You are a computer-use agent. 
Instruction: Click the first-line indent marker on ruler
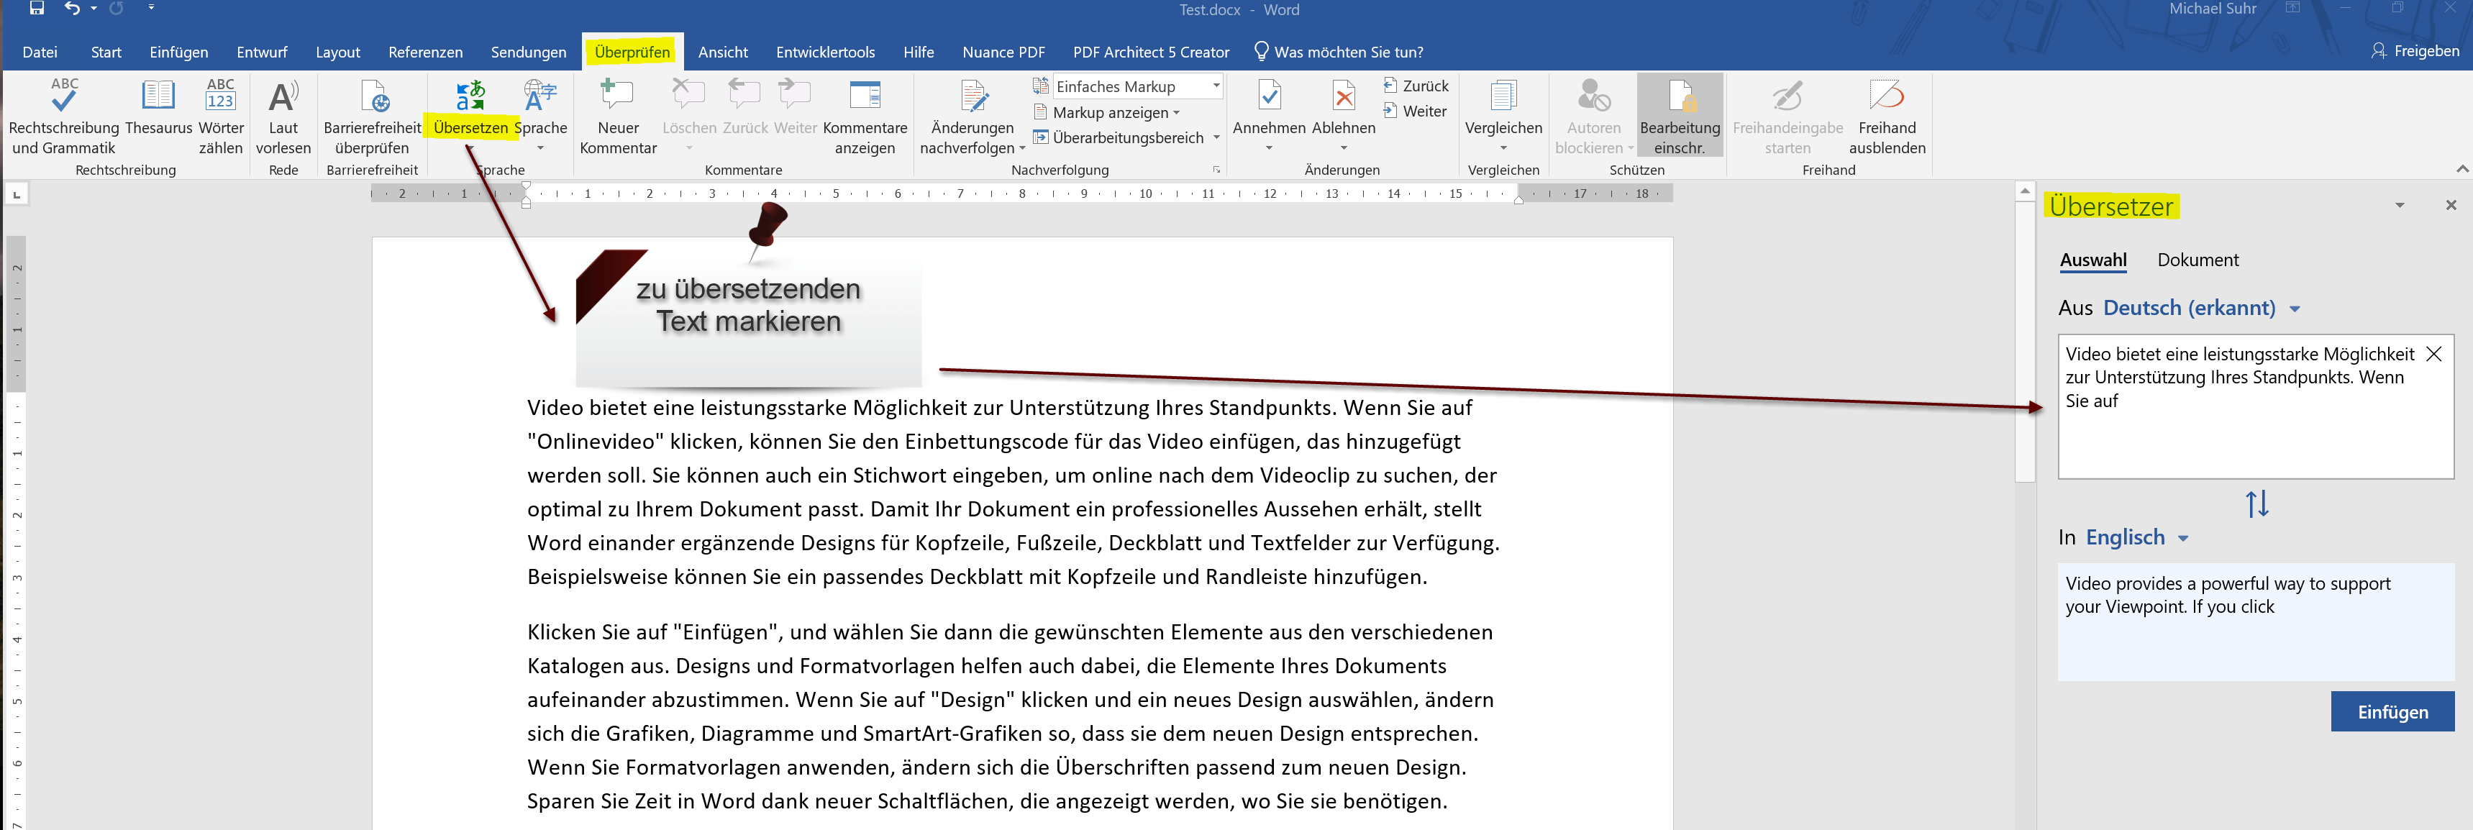pyautogui.click(x=526, y=186)
